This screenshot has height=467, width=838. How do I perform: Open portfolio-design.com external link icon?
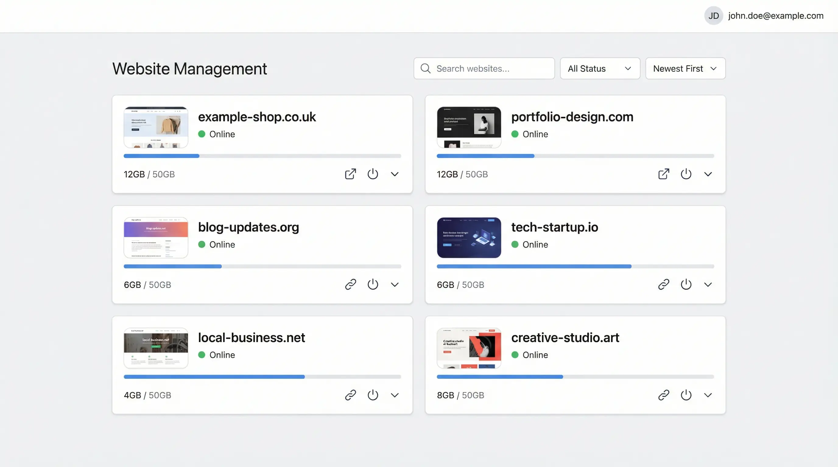pyautogui.click(x=664, y=174)
